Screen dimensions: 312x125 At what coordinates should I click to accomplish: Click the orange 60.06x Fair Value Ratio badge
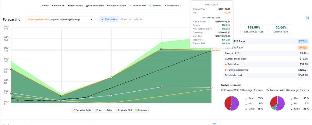(x=303, y=47)
